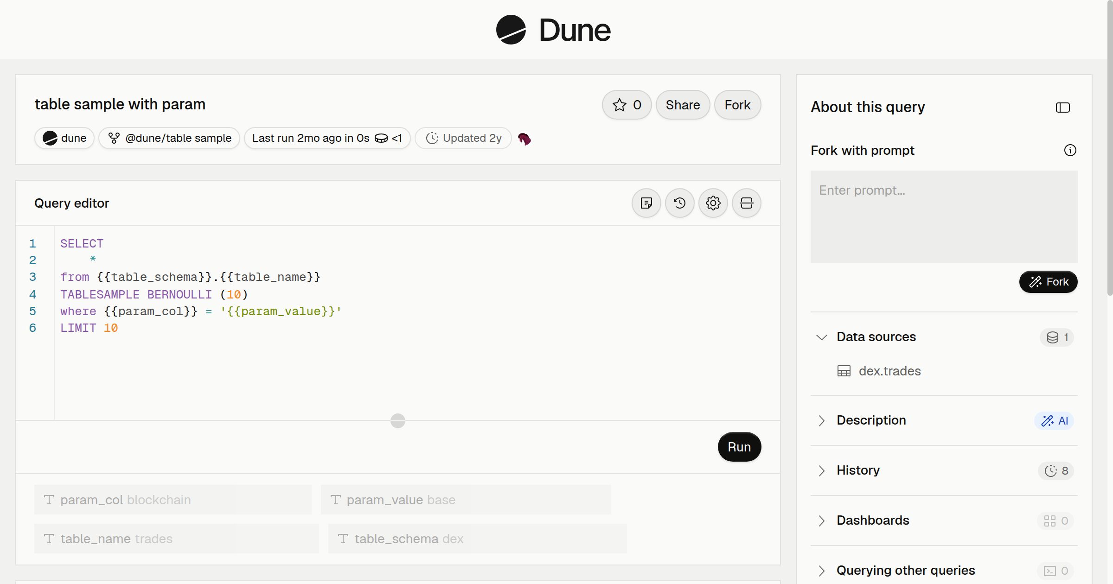Collapse the Data sources section
This screenshot has width=1113, height=584.
821,337
